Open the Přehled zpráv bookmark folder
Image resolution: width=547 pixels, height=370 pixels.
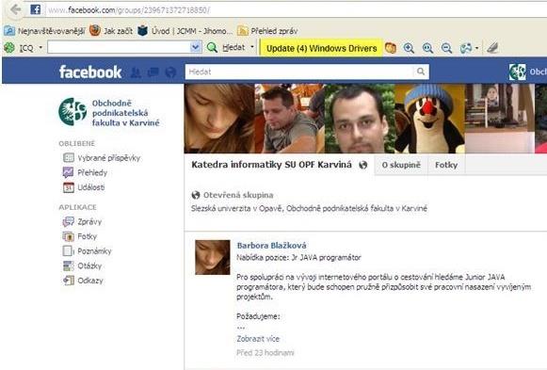tap(267, 31)
